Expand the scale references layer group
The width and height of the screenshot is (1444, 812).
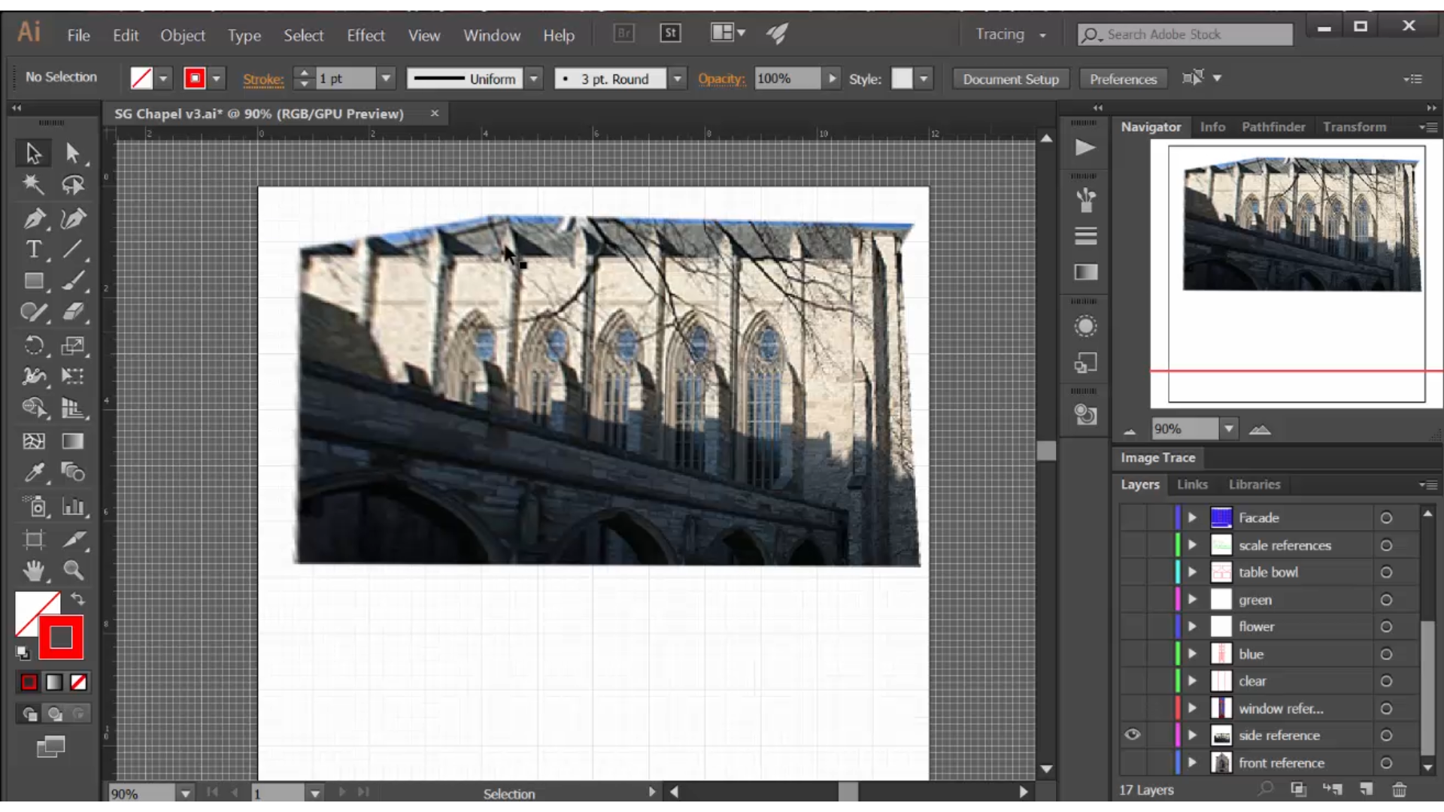pos(1193,544)
